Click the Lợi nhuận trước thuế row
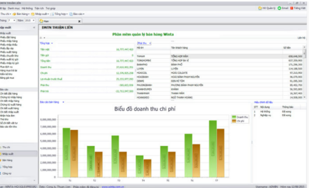This screenshot has height=188, width=312. tap(87, 79)
